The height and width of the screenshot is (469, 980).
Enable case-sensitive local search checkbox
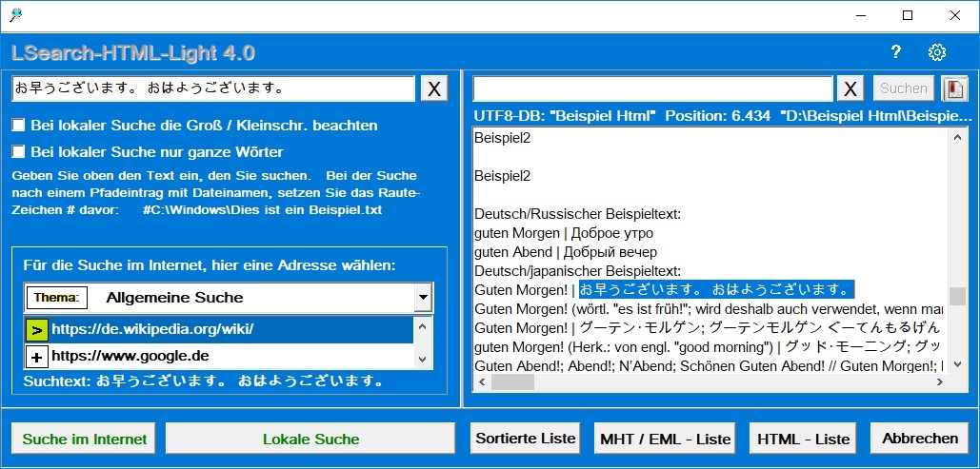(18, 126)
